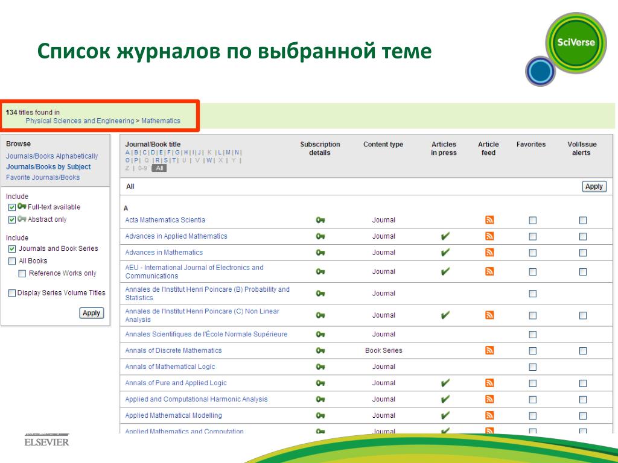
Task: Open Favorite Journals/Books browse option
Action: (x=43, y=178)
